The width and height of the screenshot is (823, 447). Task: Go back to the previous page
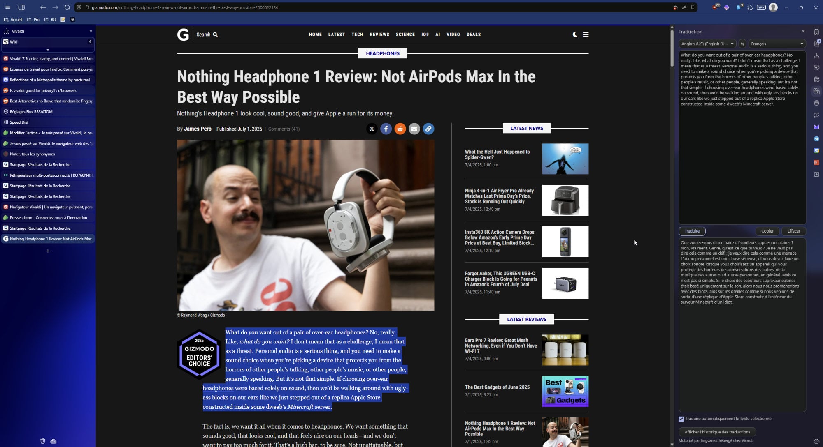coord(43,7)
